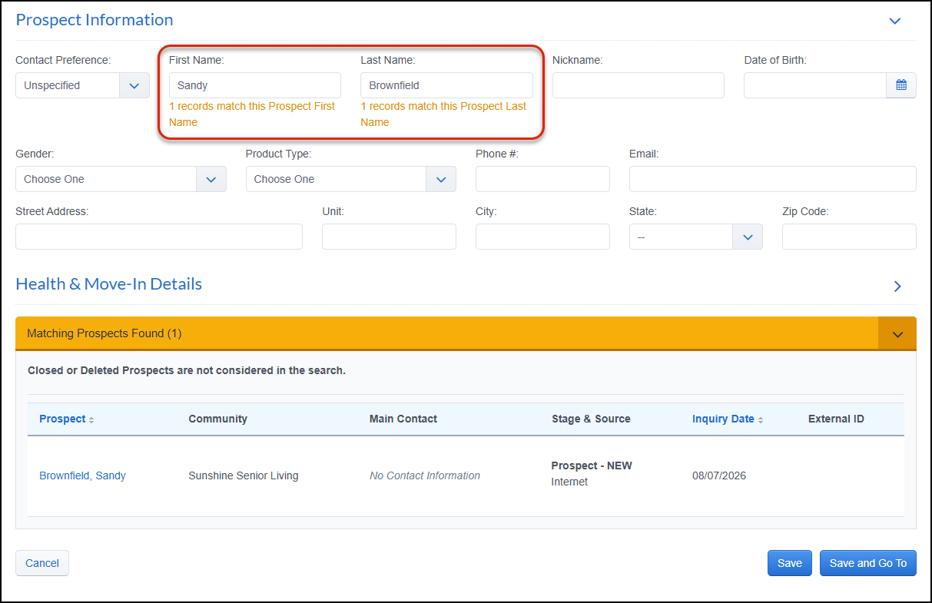Focus the Email input field
932x603 pixels.
[773, 179]
